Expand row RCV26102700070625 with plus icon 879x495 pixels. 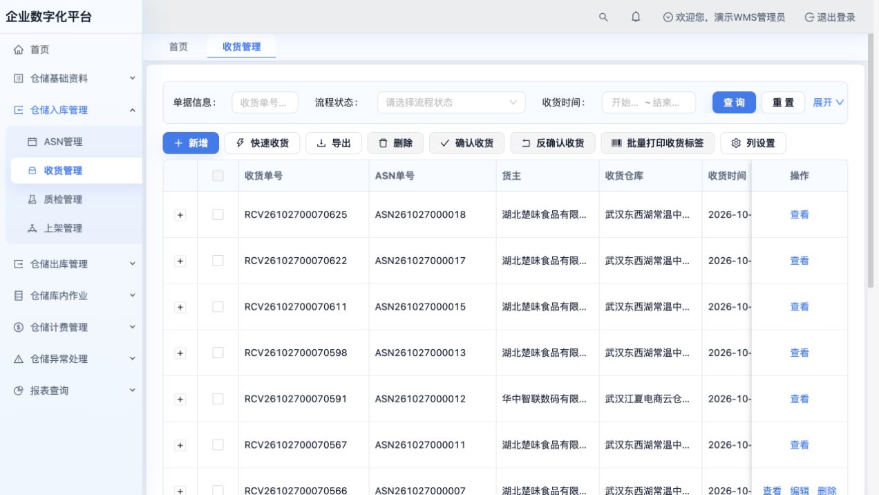tap(180, 215)
